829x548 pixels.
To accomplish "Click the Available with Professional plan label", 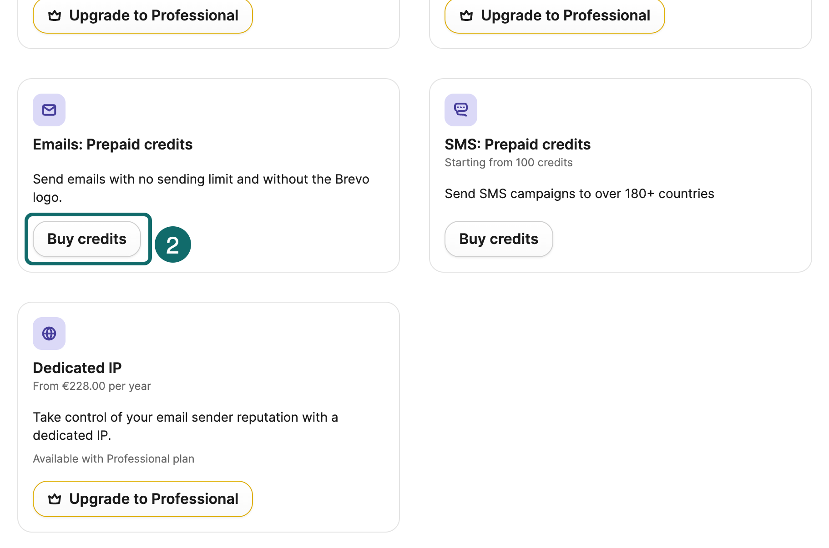I will [113, 458].
